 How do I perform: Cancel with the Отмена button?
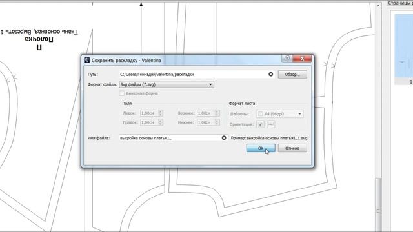pos(292,148)
